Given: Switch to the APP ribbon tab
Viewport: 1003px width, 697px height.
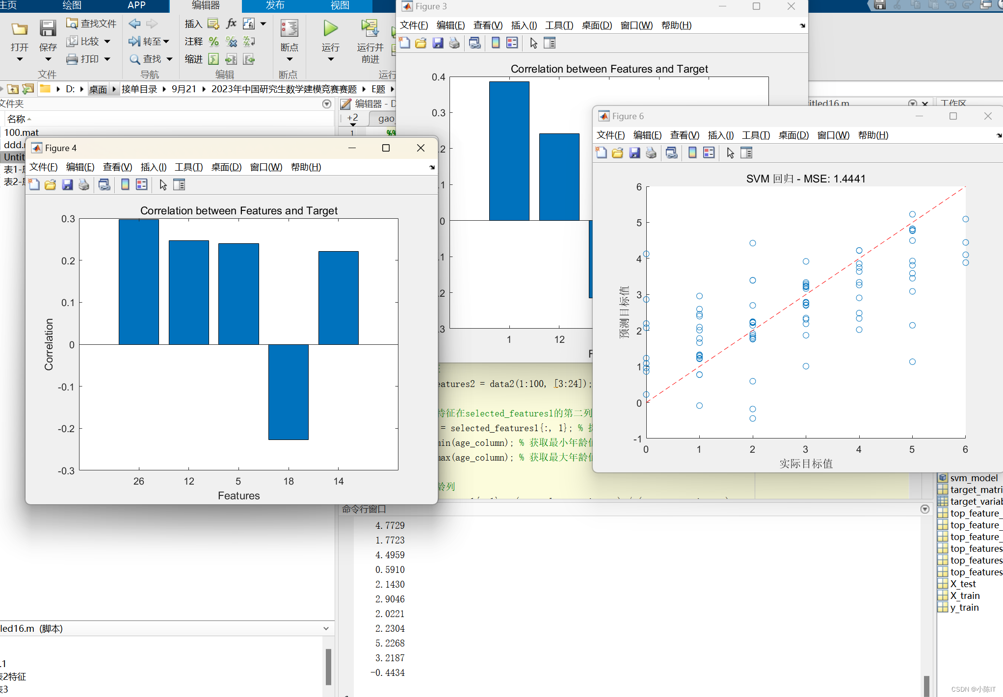Looking at the screenshot, I should tap(136, 5).
